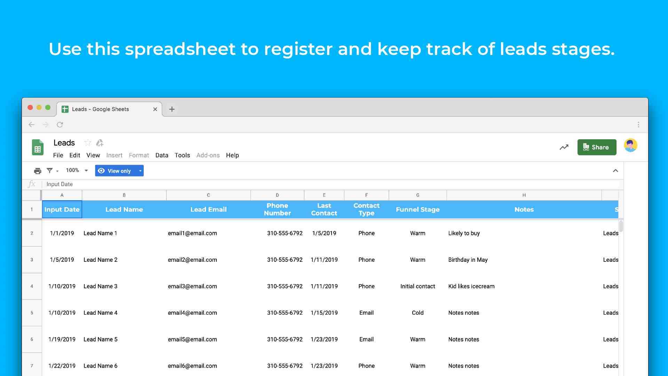Click the print icon

(38, 170)
